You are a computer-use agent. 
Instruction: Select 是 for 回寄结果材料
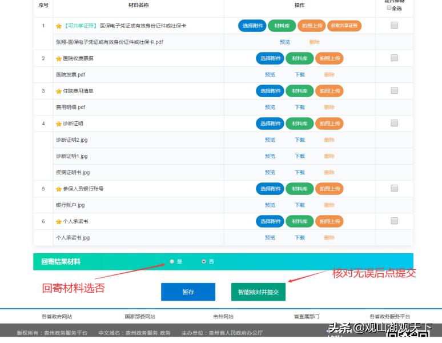click(172, 261)
